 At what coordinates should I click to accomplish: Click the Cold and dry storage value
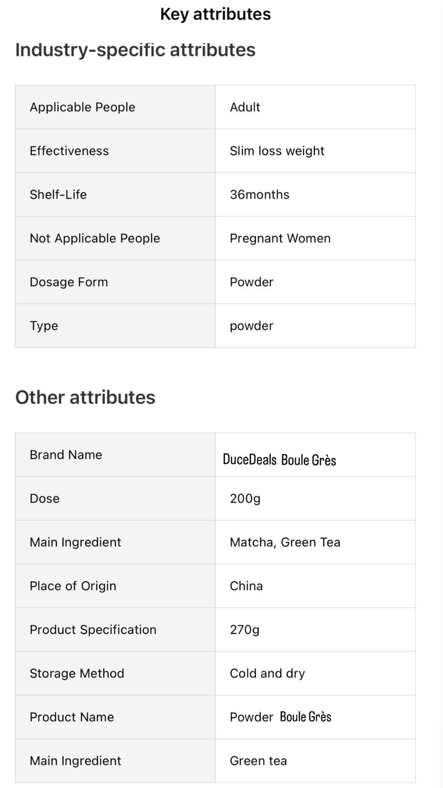pos(267,674)
